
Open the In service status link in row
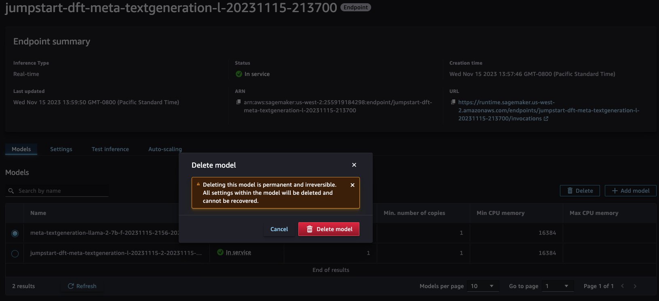pos(239,253)
